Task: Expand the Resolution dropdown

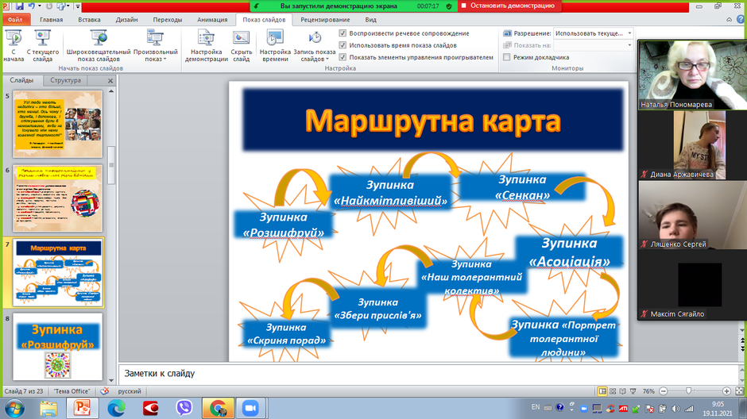Action: 629,33
